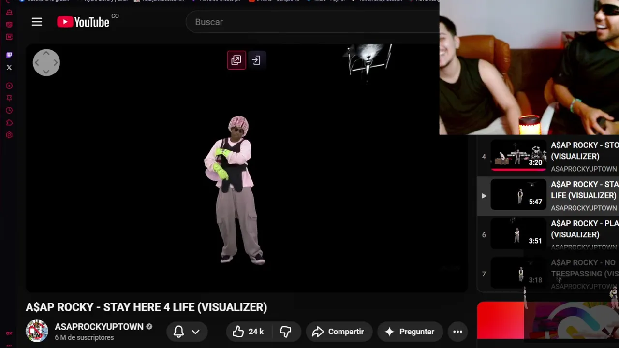Open the sidebar pinboards pin icon

[x=9, y=98]
